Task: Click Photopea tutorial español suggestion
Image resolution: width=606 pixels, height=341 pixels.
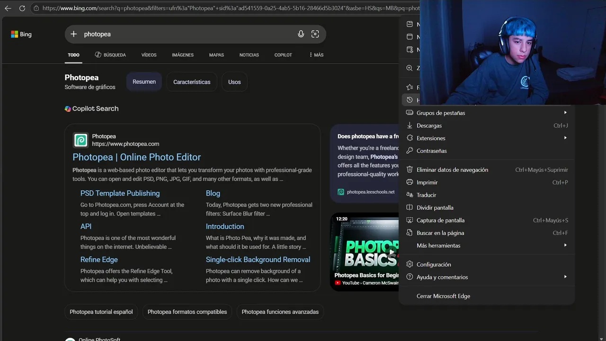Action: [101, 312]
